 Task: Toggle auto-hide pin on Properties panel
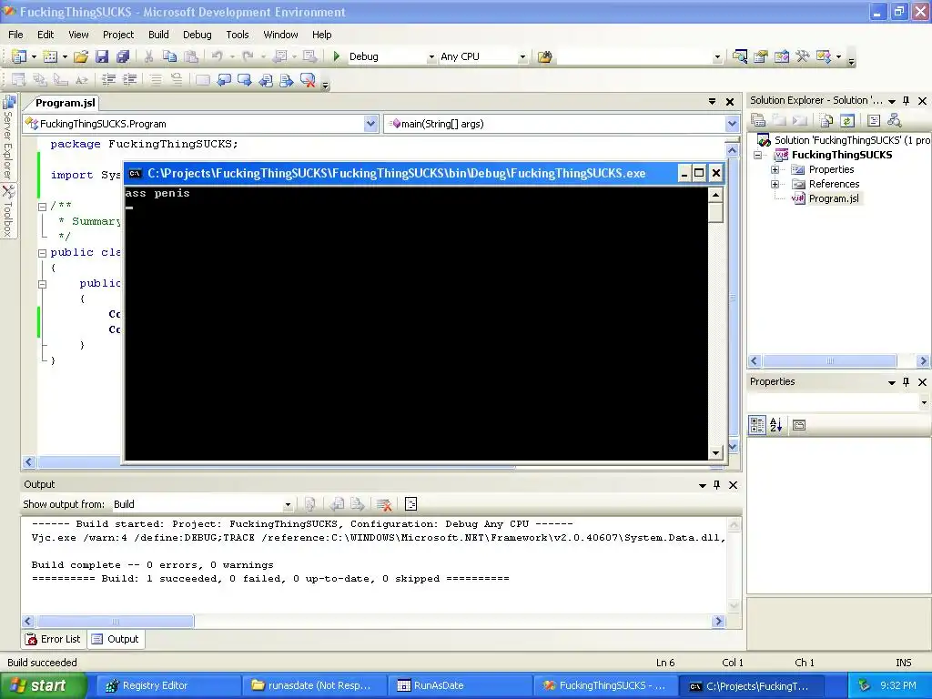pyautogui.click(x=906, y=382)
